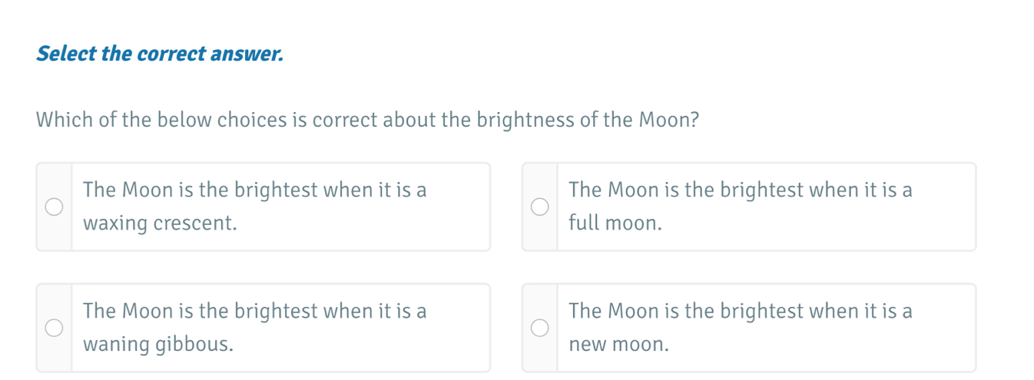Image resolution: width=1034 pixels, height=380 pixels.
Task: Select the waxing crescent radio button
Action: (x=54, y=207)
